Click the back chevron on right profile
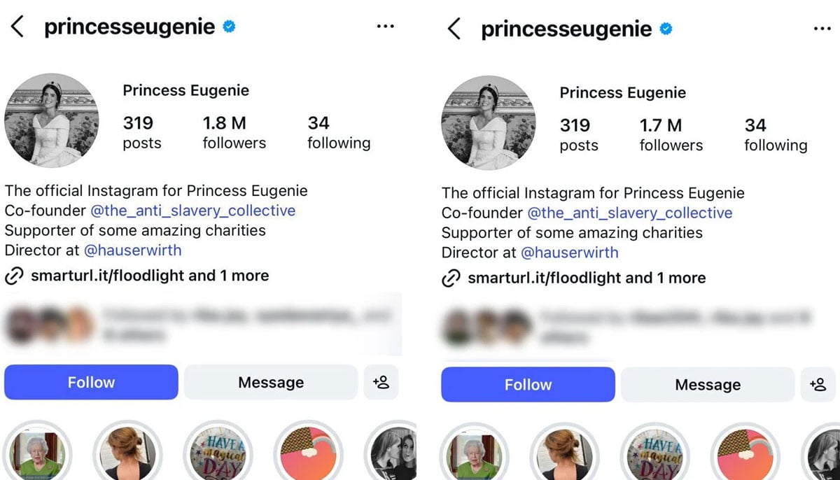The width and height of the screenshot is (840, 480). [454, 29]
